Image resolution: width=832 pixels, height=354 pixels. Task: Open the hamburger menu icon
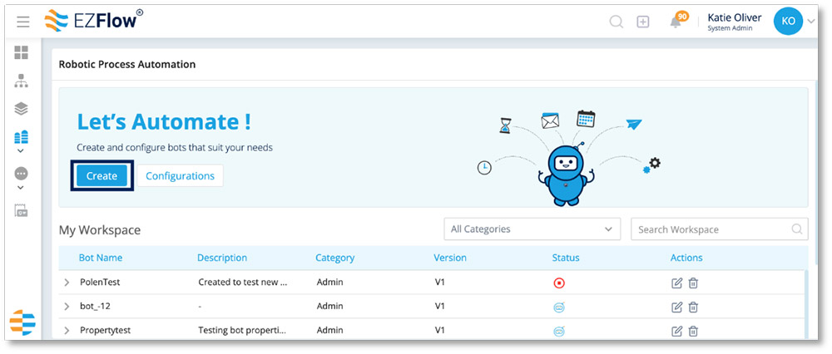tap(22, 22)
